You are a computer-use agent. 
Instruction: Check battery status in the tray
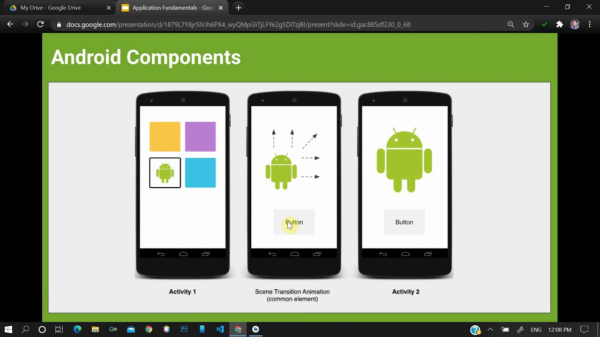(505, 330)
